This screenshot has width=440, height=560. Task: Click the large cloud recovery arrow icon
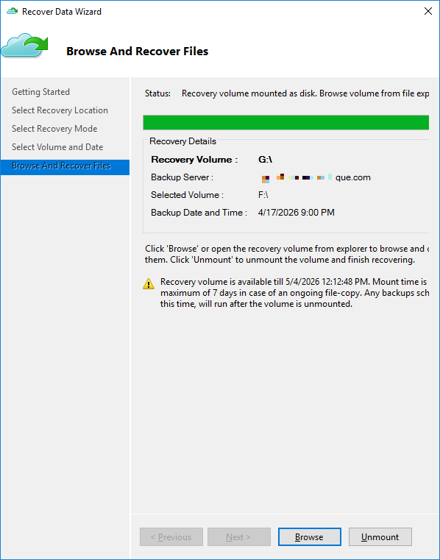coord(24,46)
